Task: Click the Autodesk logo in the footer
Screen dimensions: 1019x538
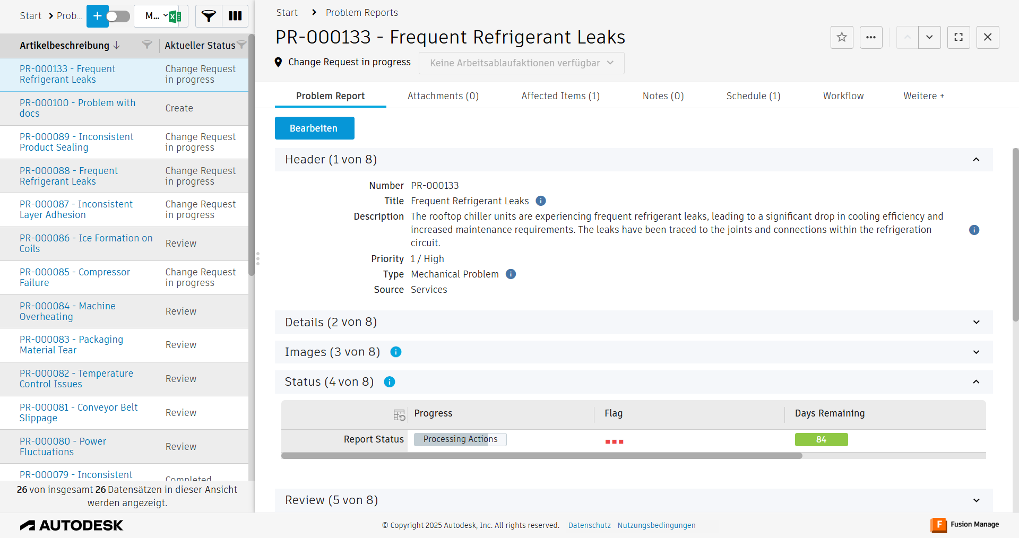Action: [72, 525]
